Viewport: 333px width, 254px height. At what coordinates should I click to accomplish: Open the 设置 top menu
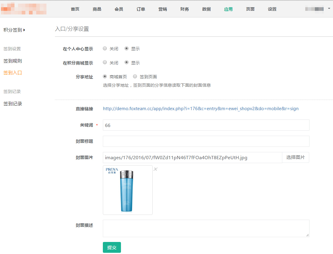[272, 9]
